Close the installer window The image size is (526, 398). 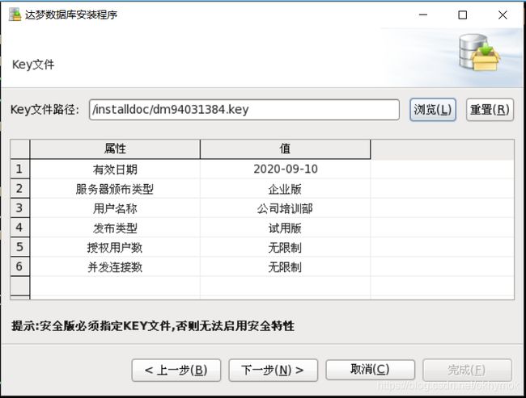(503, 15)
